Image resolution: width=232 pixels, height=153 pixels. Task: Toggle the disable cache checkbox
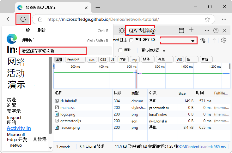[131, 40]
